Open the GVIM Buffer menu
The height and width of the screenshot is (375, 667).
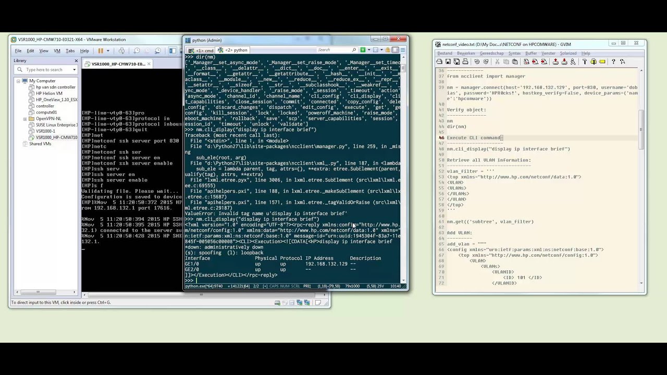point(531,53)
